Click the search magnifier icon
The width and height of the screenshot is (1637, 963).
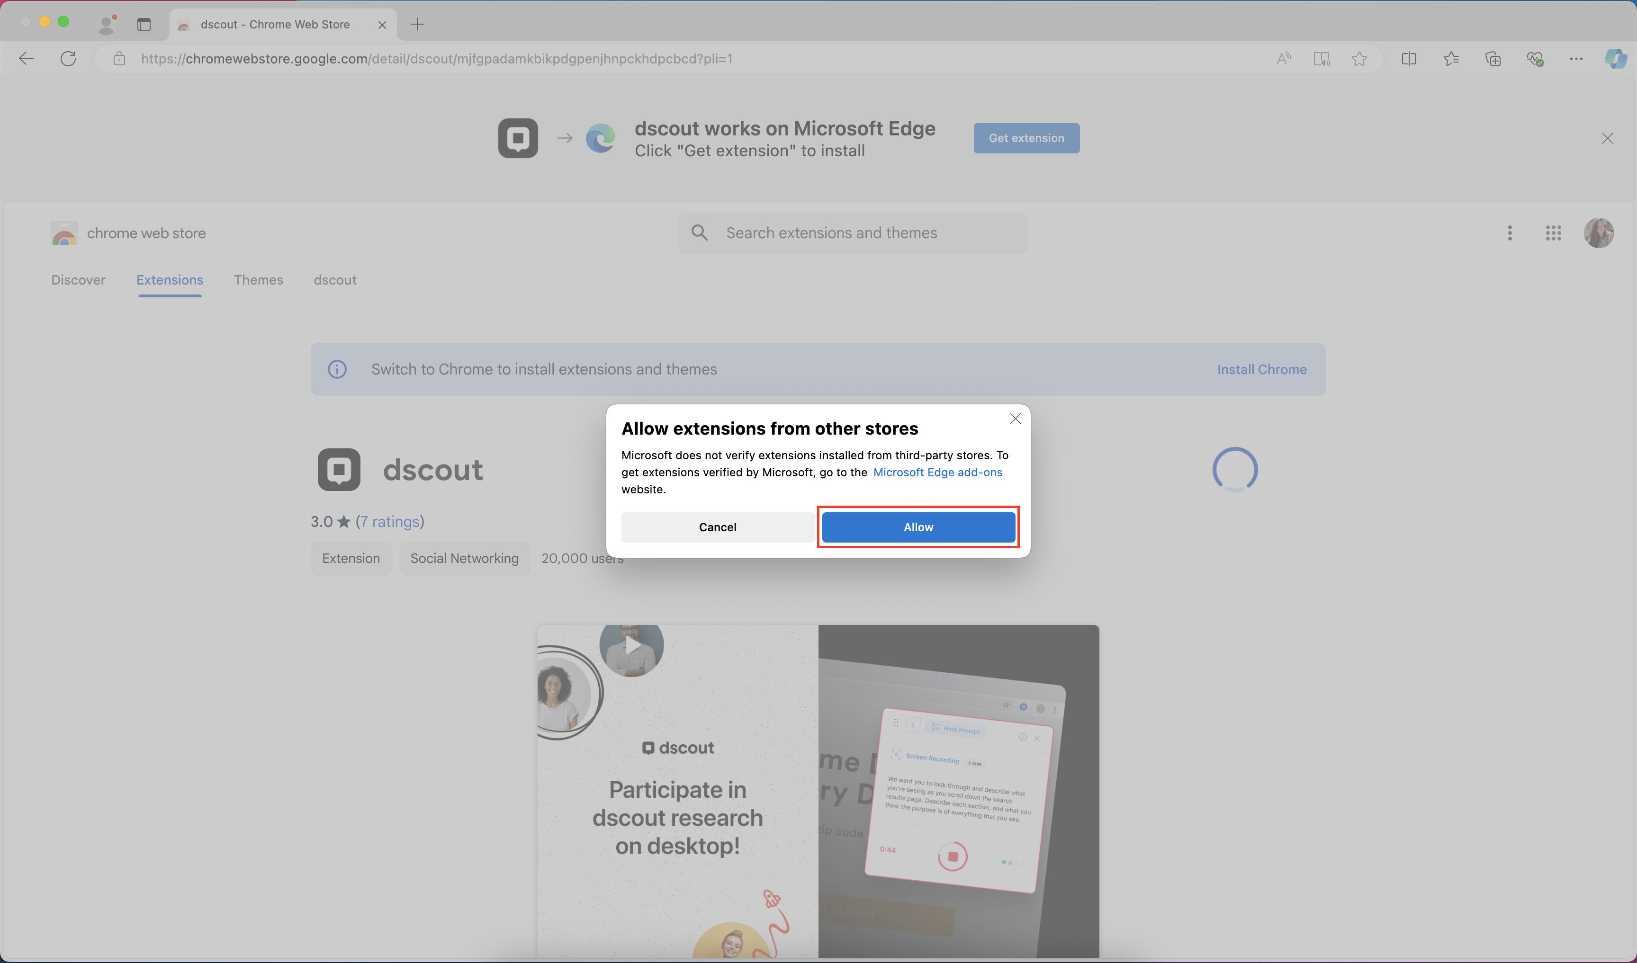(x=700, y=232)
